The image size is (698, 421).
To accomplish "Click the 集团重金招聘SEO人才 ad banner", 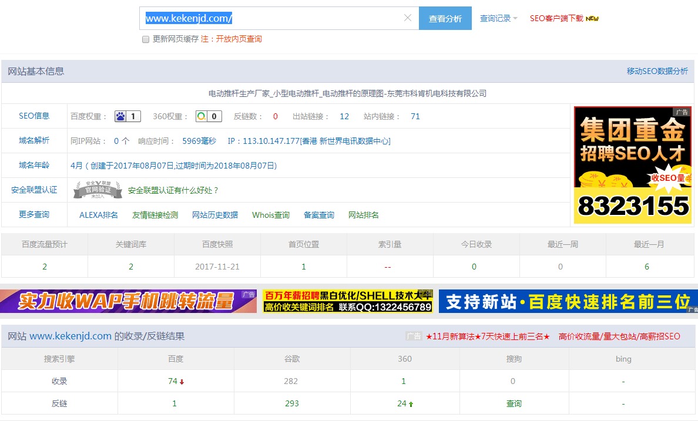I will tap(633, 165).
